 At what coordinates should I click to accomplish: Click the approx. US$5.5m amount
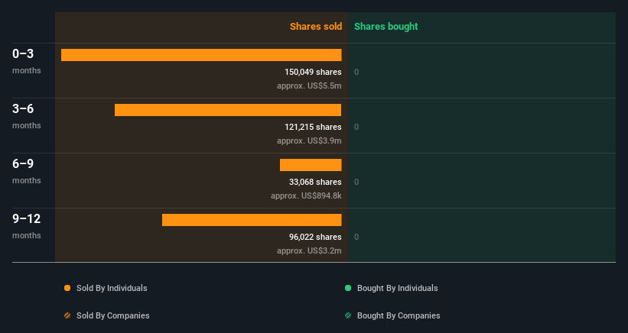click(309, 86)
